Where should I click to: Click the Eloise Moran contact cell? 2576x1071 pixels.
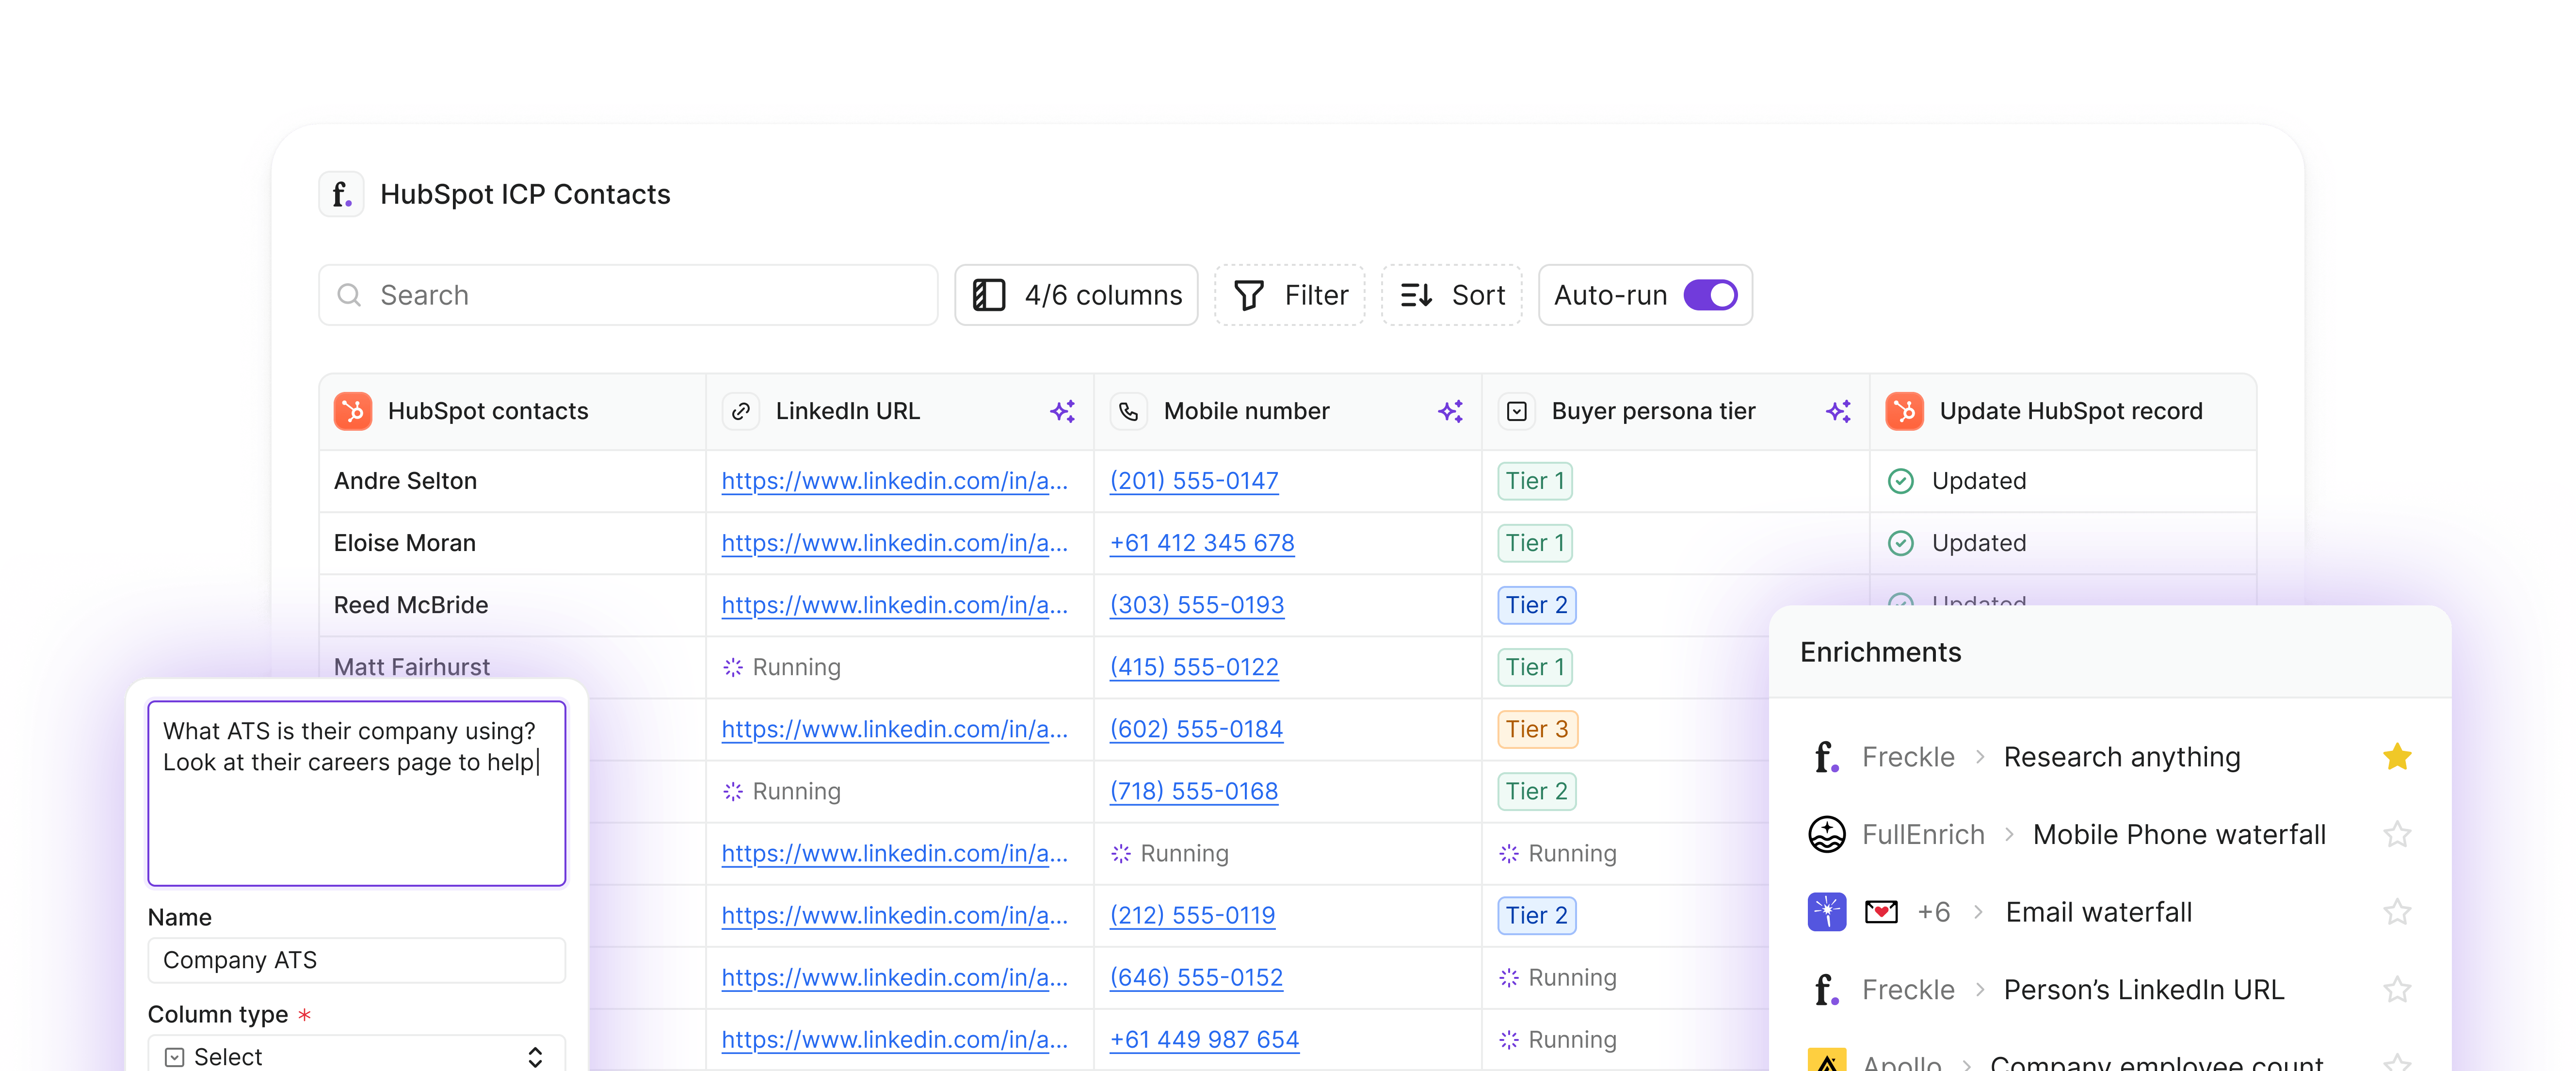pyautogui.click(x=512, y=543)
